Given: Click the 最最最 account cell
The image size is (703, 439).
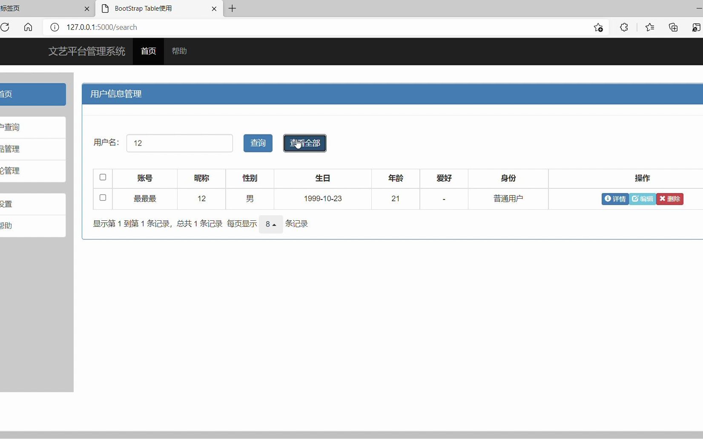Looking at the screenshot, I should 145,199.
